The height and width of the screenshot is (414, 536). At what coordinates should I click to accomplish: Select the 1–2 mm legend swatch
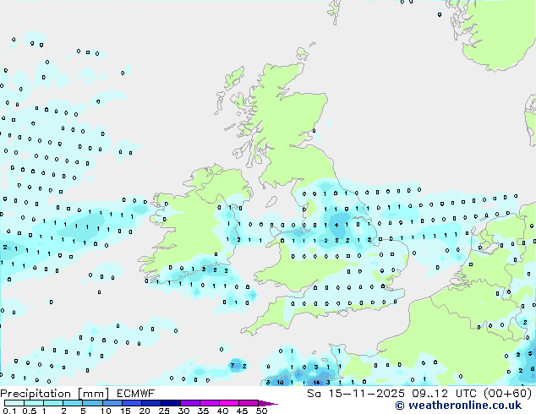[53, 403]
